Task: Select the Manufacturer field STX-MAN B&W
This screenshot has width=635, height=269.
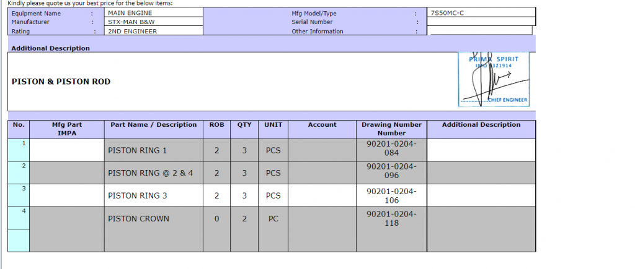Action: (x=154, y=22)
